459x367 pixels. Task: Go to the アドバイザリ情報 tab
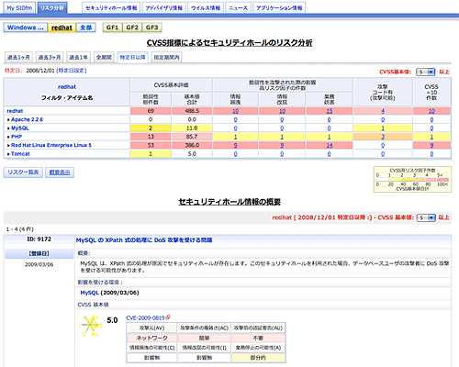[164, 8]
